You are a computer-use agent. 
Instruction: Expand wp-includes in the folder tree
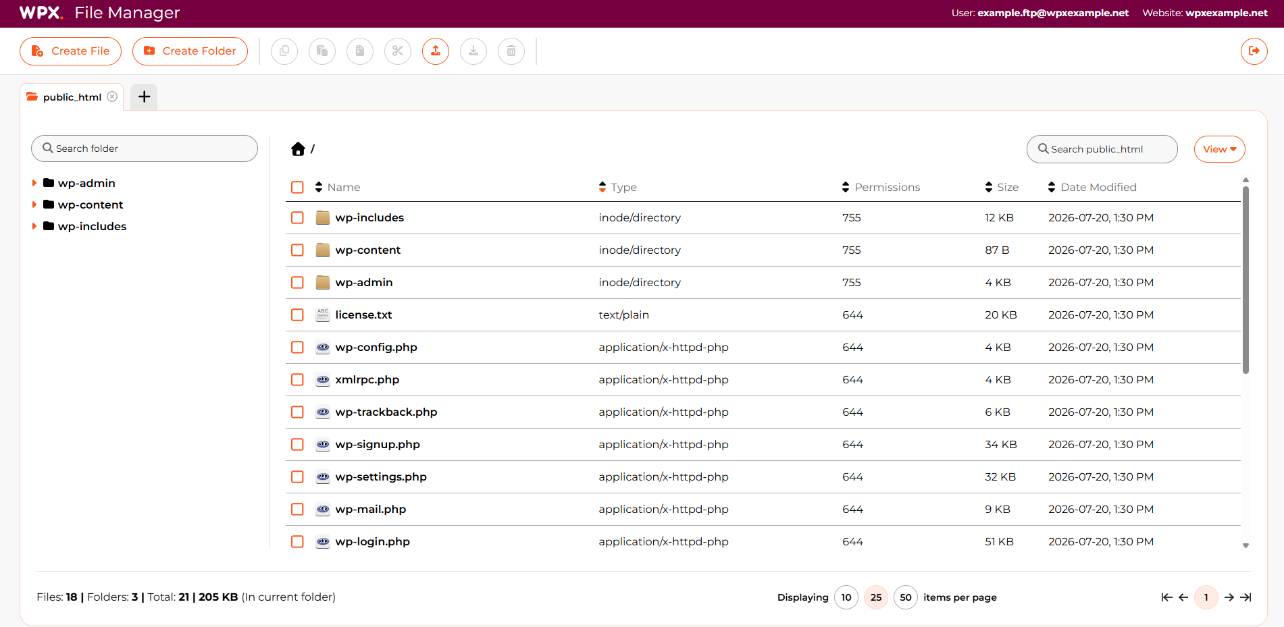[34, 226]
